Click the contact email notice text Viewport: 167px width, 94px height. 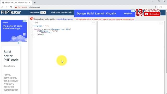pyautogui.click(x=105, y=19)
